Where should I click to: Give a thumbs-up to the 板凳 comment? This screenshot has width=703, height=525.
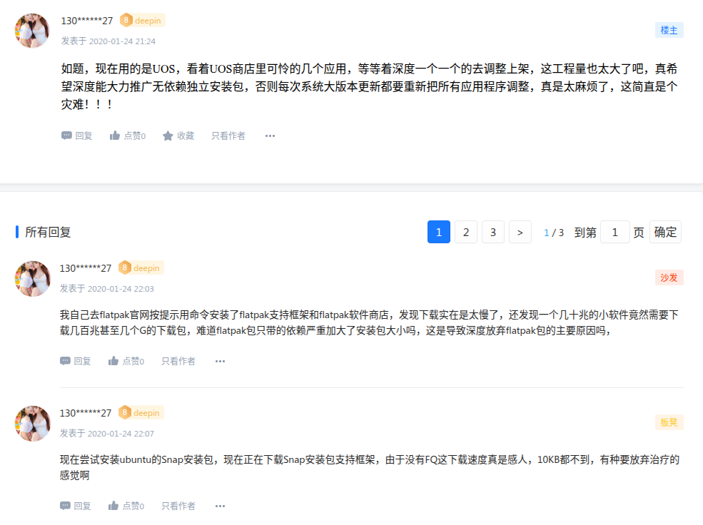point(126,506)
